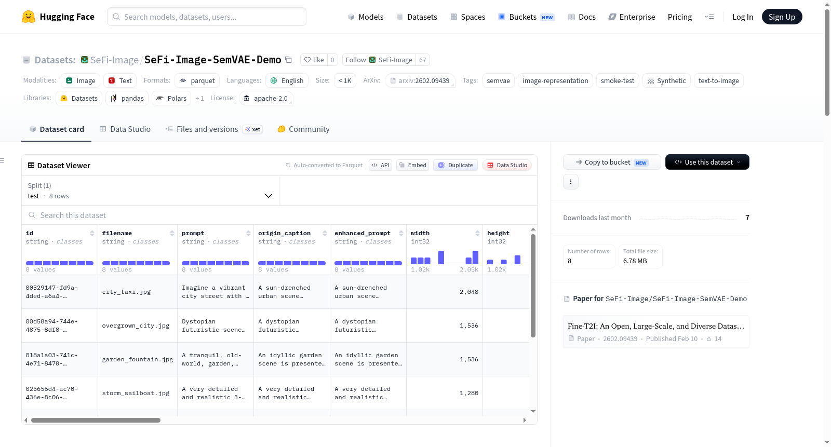831x447 pixels.
Task: Focus the Search this dataset field
Action: [279, 215]
